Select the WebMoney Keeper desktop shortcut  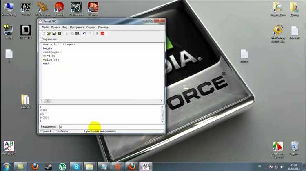pyautogui.click(x=278, y=33)
